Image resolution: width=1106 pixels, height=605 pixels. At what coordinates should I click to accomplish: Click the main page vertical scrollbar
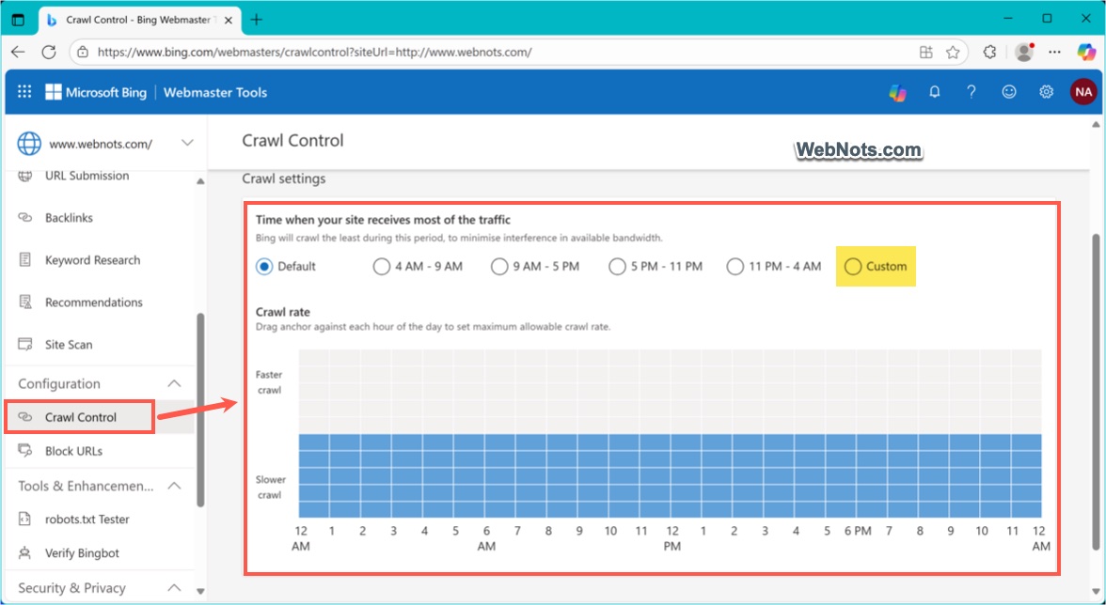tap(1096, 391)
